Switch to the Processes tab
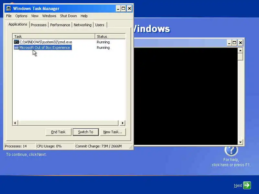The image size is (259, 194). click(39, 25)
